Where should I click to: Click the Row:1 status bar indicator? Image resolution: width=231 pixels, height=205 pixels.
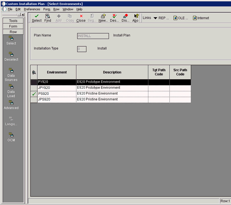click(x=225, y=201)
